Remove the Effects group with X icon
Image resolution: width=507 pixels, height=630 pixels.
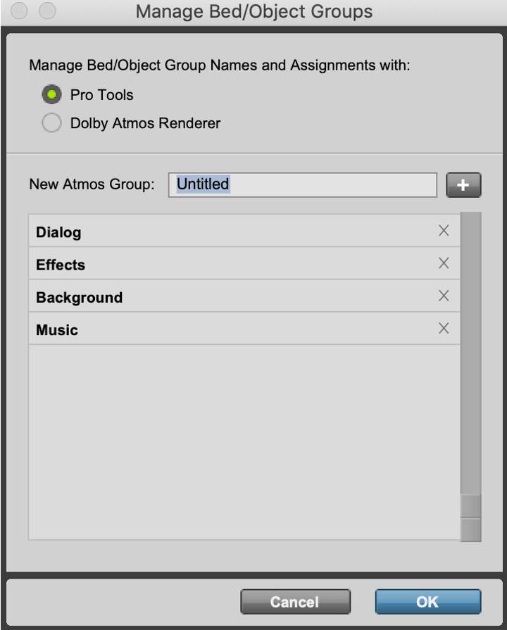point(444,263)
